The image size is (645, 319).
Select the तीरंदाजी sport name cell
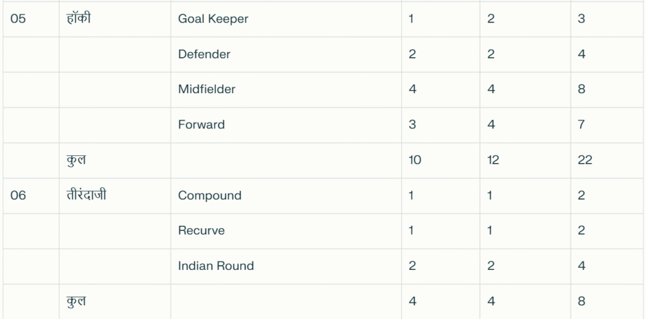pyautogui.click(x=115, y=196)
